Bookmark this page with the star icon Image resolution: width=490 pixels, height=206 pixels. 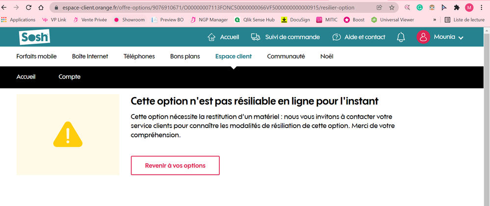pyautogui.click(x=392, y=8)
